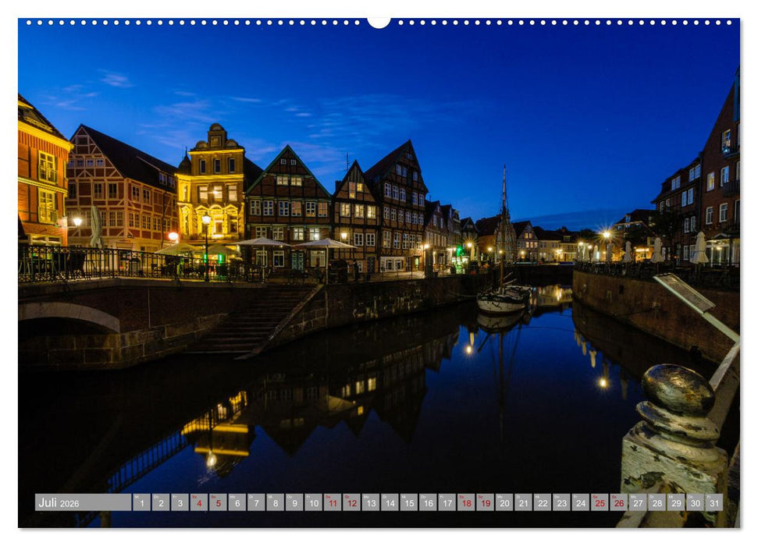The height and width of the screenshot is (546, 758).
Task: Select the weekday date 10 cell
Action: 313,502
